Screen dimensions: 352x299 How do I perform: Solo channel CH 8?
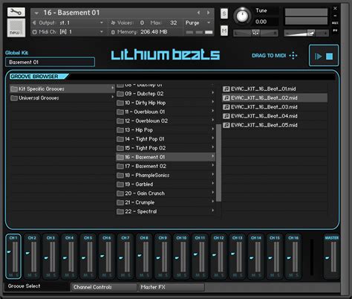point(148,275)
